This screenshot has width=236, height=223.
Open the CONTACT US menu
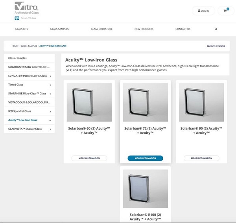pyautogui.click(x=183, y=29)
